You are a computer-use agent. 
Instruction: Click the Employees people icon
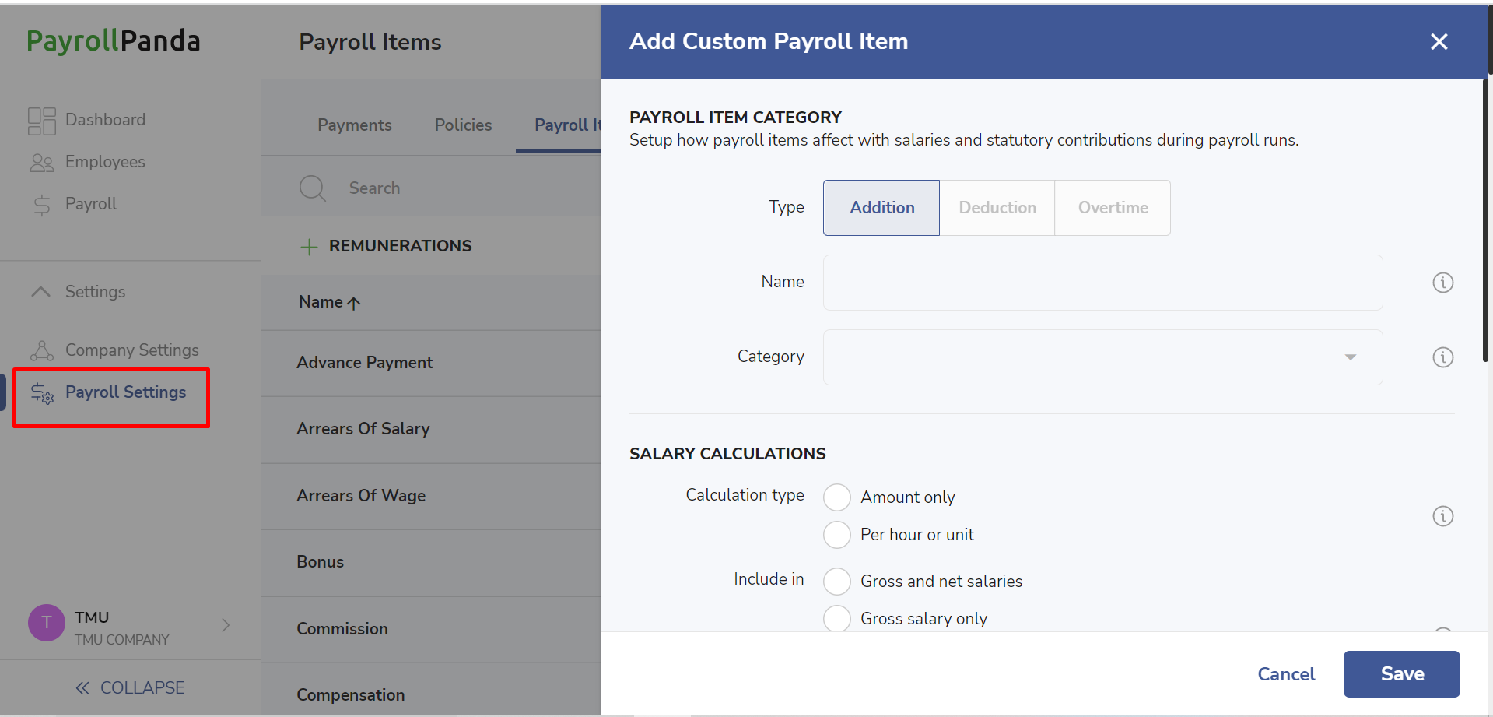42,163
